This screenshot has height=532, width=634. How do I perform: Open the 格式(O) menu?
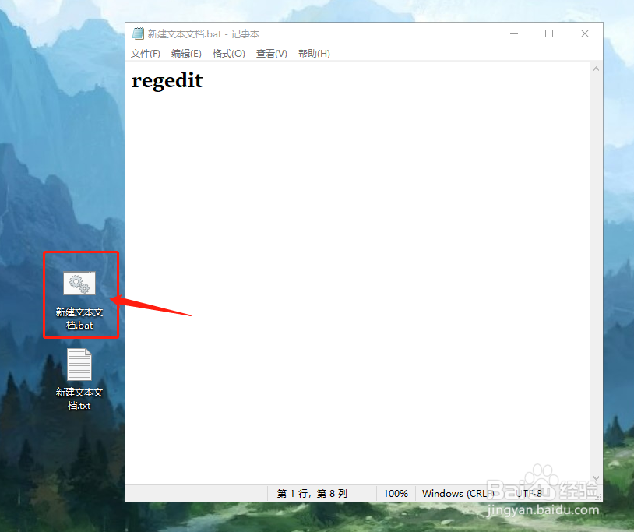point(228,54)
